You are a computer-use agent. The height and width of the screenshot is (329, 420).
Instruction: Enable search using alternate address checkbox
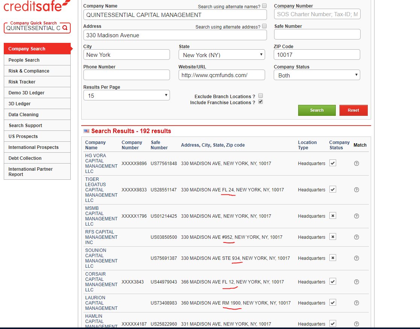(264, 26)
